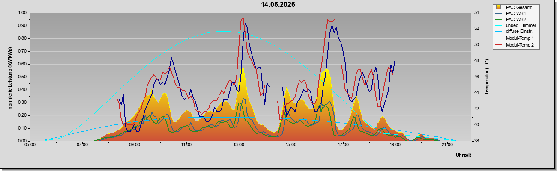
Task: Click the 05:00 time axis label
Action: (30, 144)
